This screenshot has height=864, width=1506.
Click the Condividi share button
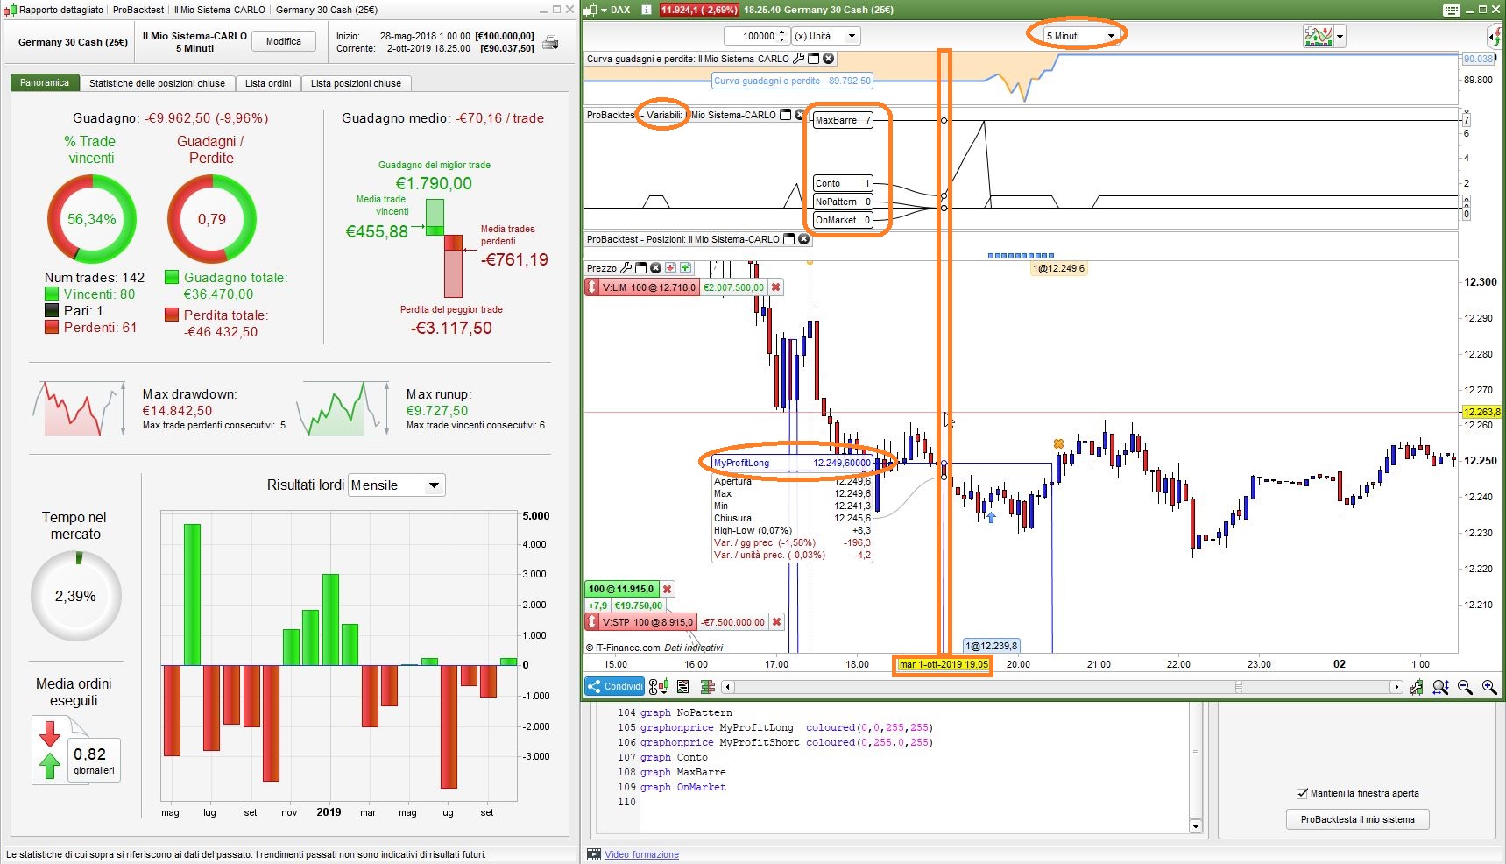click(x=615, y=686)
